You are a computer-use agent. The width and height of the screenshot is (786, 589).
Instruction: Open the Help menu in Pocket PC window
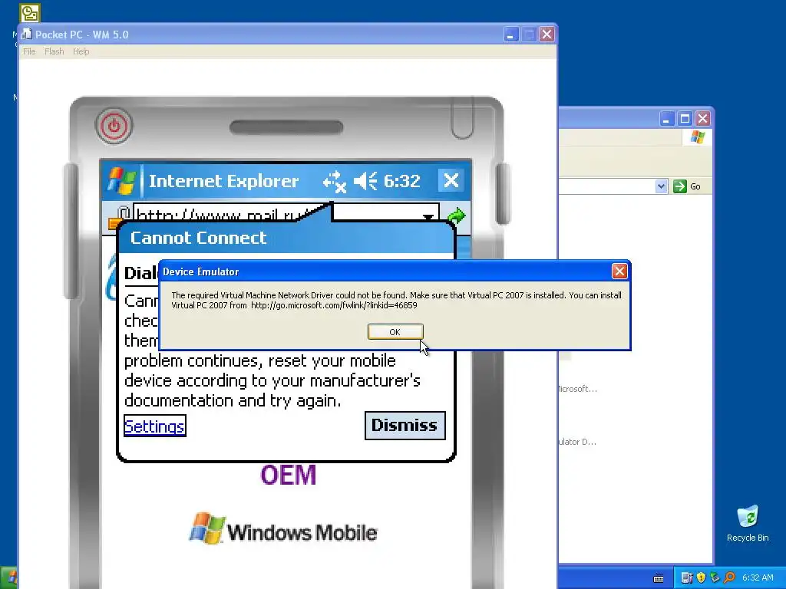(x=81, y=51)
